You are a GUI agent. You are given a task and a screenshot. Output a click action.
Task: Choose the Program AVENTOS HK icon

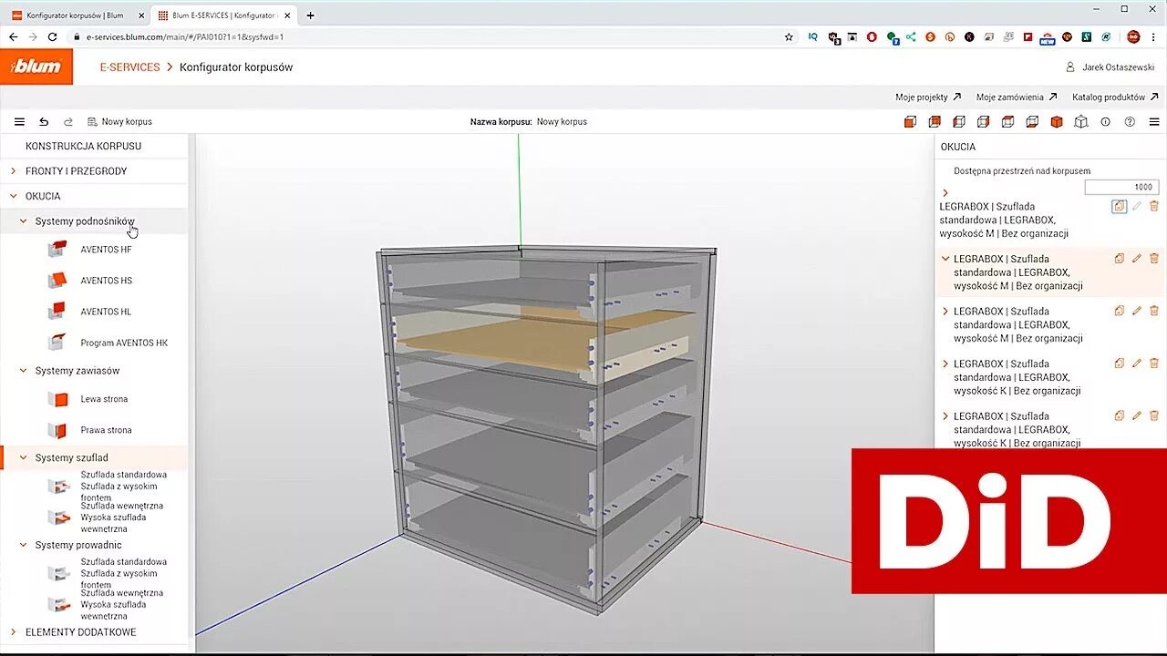(58, 343)
